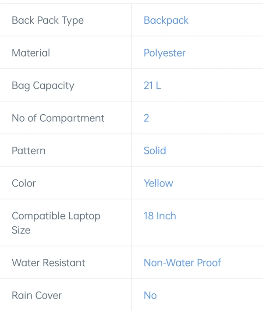Image resolution: width=263 pixels, height=317 pixels.
Task: Select the Color row label
Action: 24,183
